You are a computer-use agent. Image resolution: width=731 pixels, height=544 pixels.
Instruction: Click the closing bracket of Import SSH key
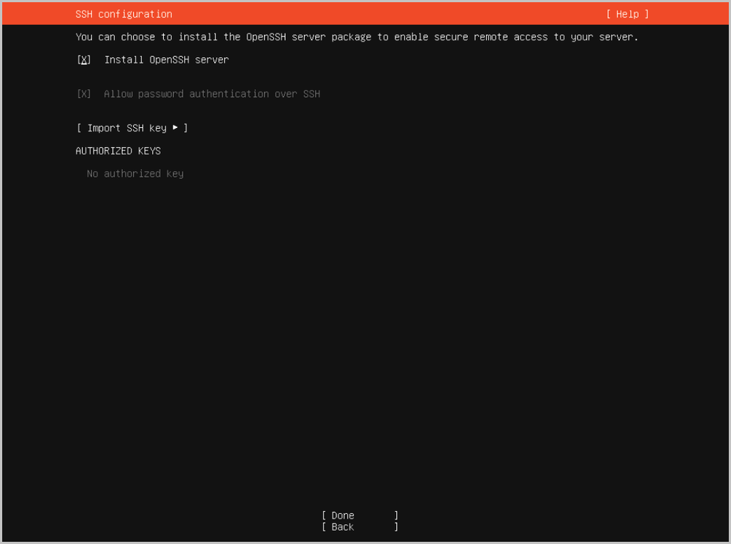[x=186, y=129]
